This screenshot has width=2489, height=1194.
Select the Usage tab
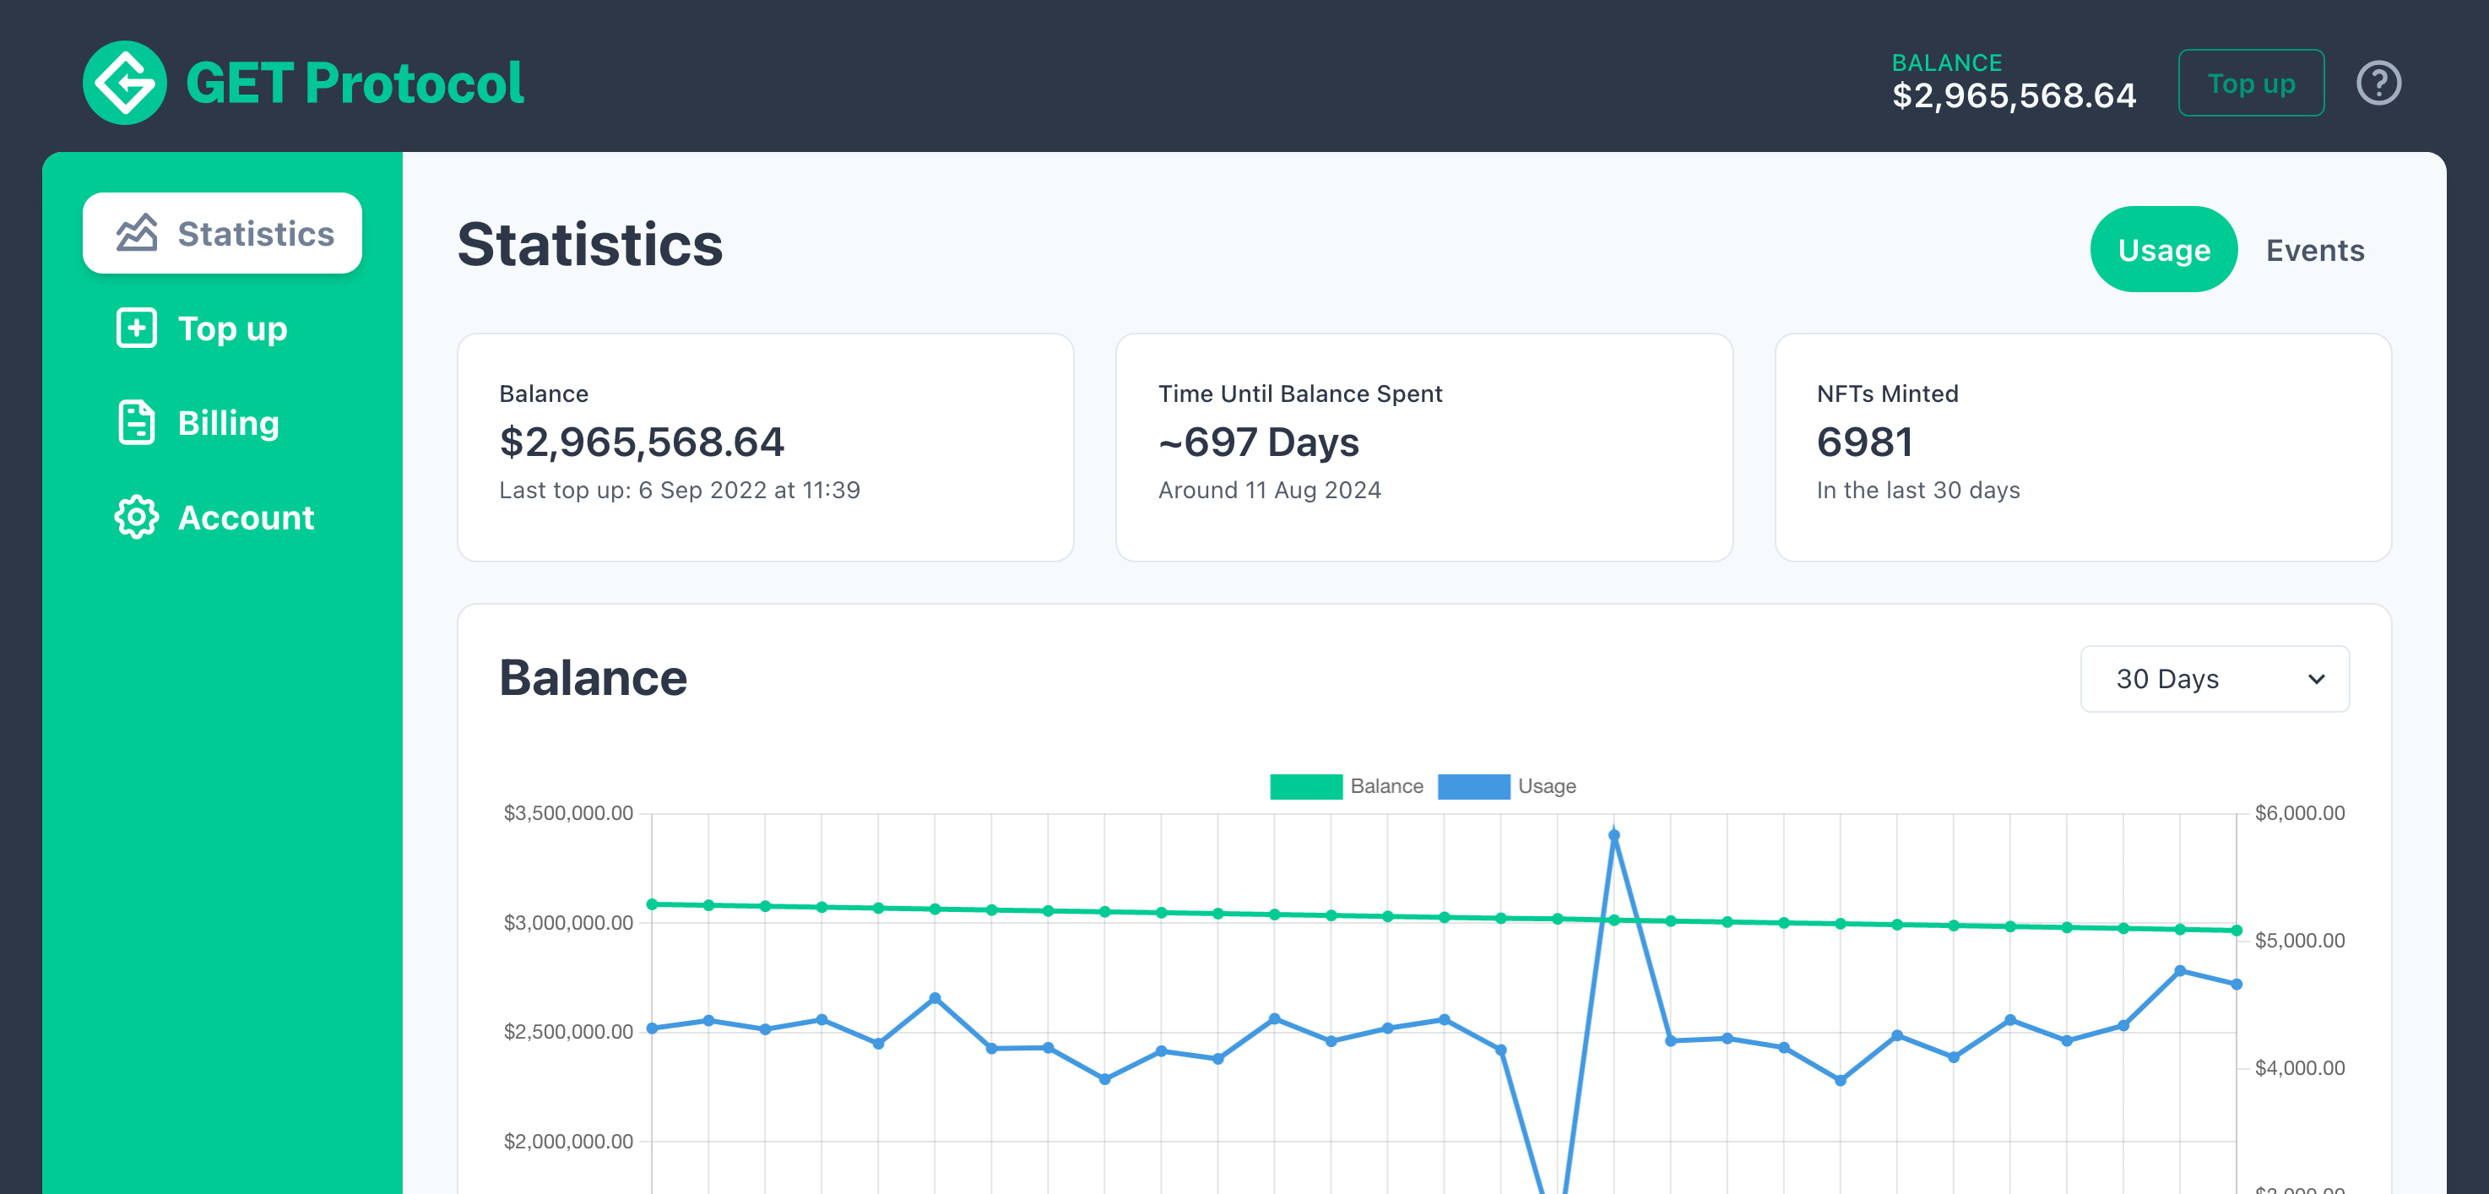click(2162, 250)
